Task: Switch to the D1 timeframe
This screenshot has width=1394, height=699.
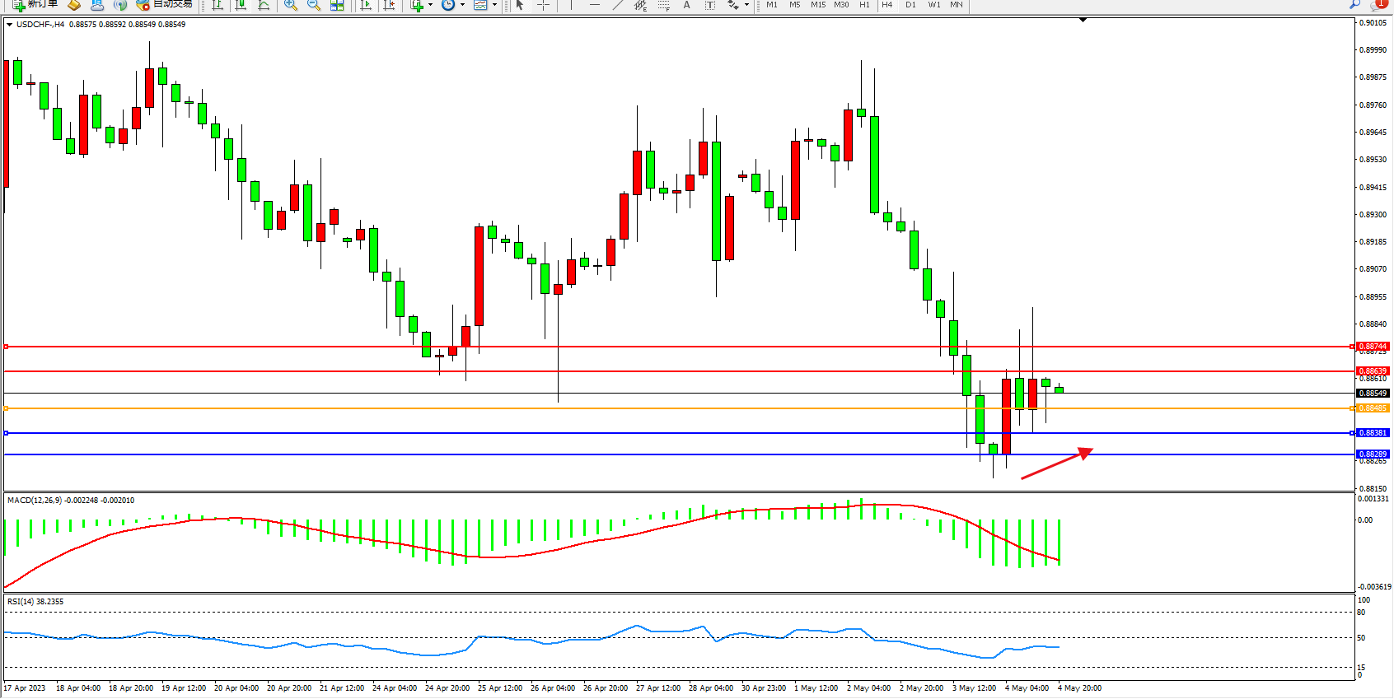Action: (x=910, y=5)
